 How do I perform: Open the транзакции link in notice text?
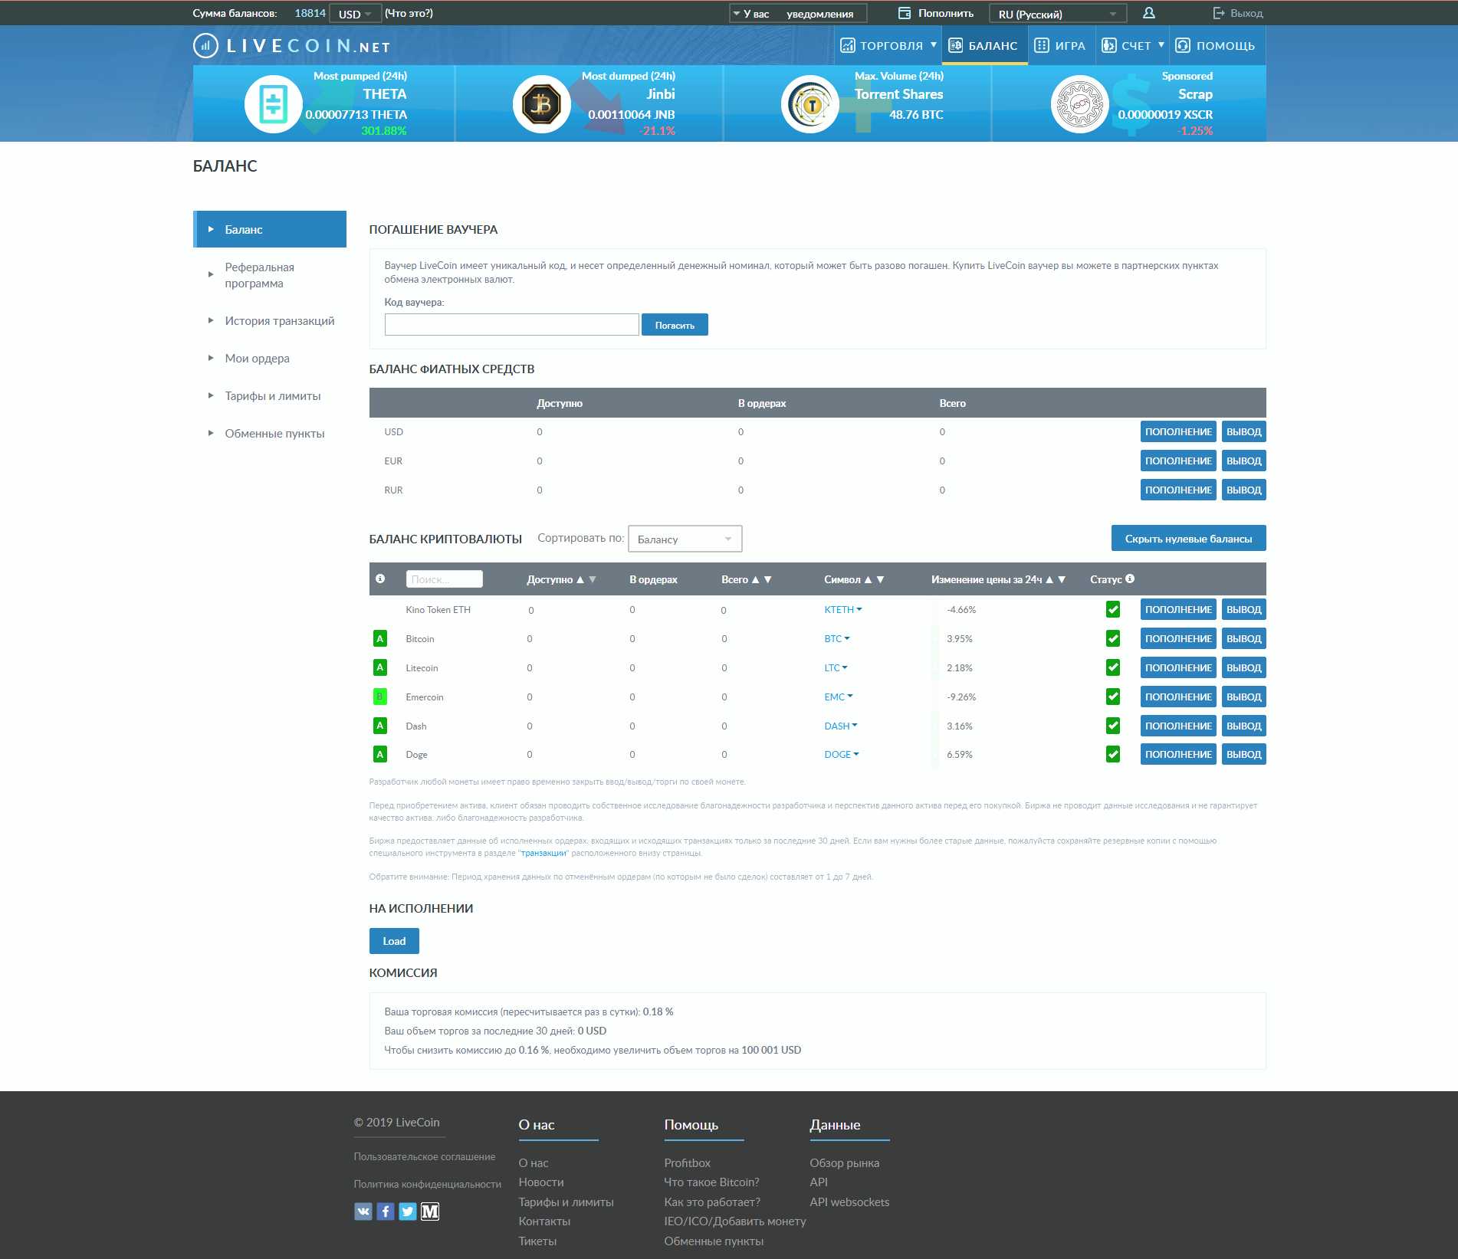point(543,853)
